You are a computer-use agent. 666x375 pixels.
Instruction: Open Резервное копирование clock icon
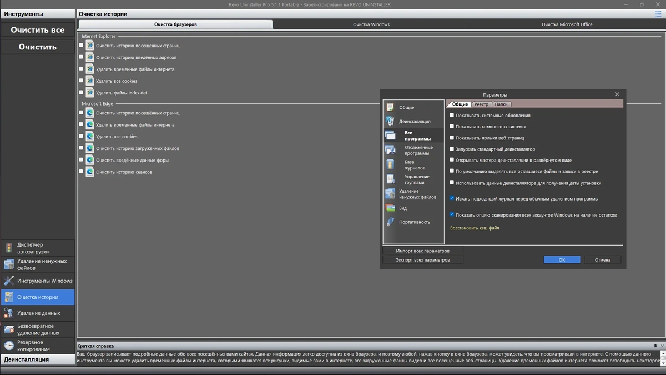coord(8,346)
